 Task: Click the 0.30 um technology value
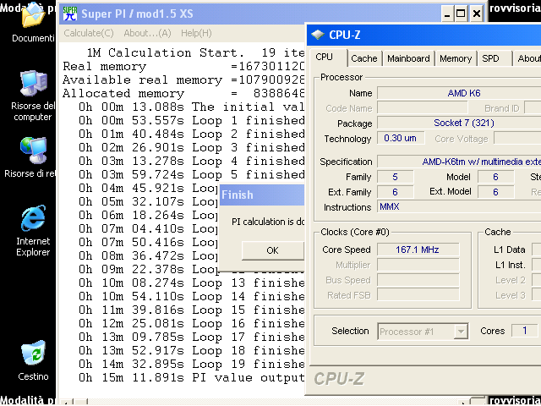(400, 138)
